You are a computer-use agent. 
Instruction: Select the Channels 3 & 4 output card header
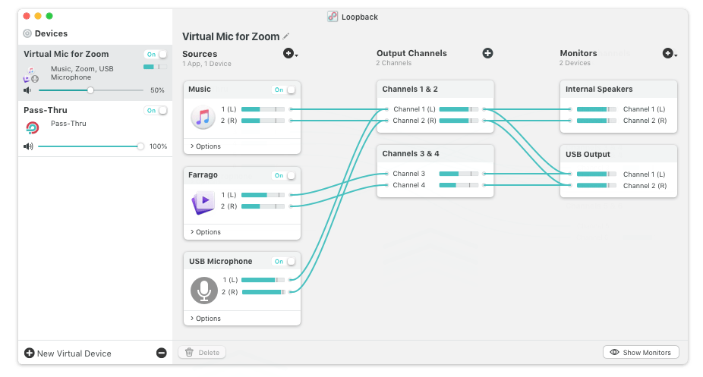pyautogui.click(x=435, y=153)
